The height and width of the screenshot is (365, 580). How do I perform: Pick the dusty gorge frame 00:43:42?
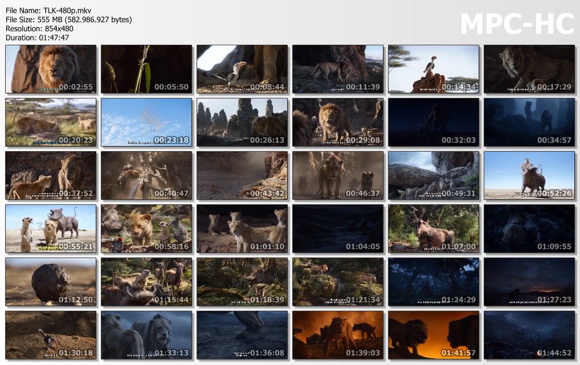pyautogui.click(x=242, y=175)
